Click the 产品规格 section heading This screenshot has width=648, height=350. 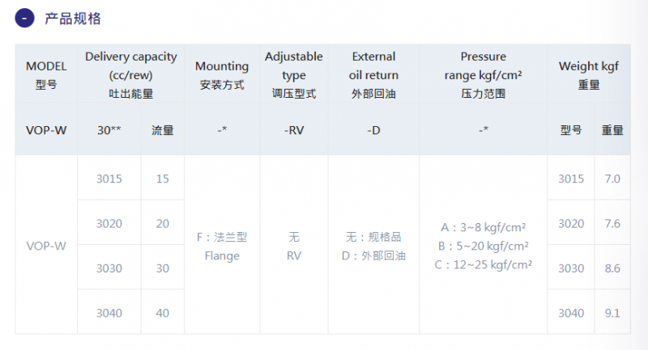click(x=73, y=19)
